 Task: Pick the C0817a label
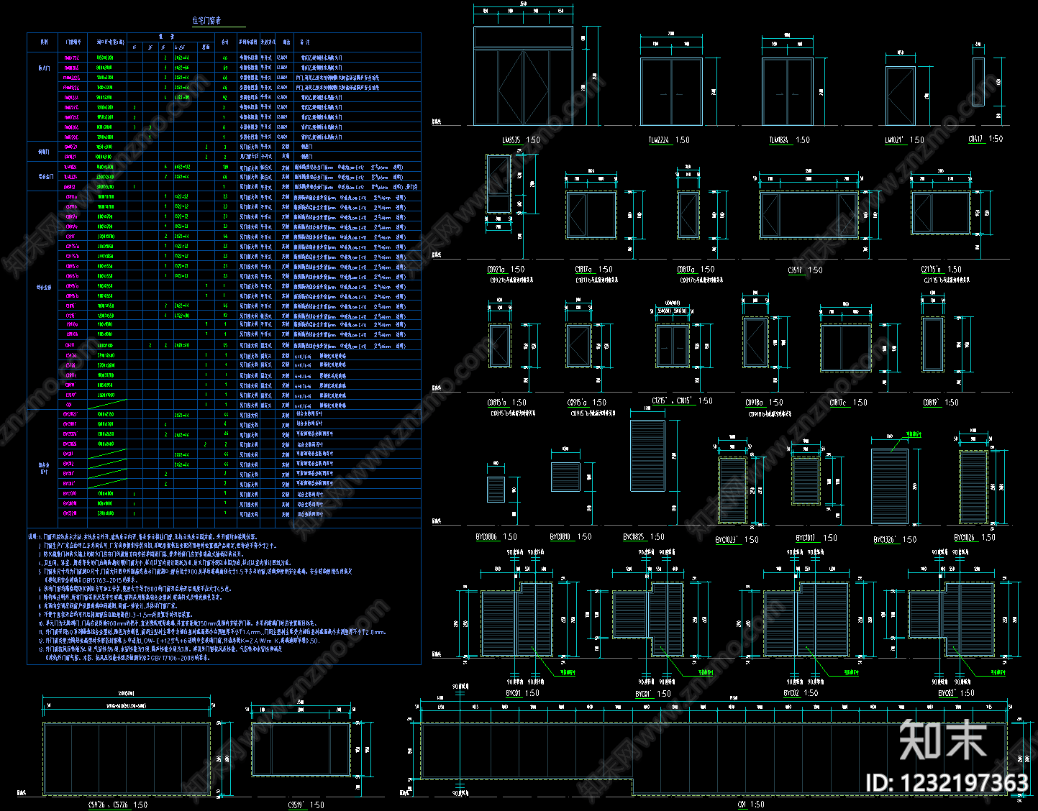pyautogui.click(x=686, y=270)
